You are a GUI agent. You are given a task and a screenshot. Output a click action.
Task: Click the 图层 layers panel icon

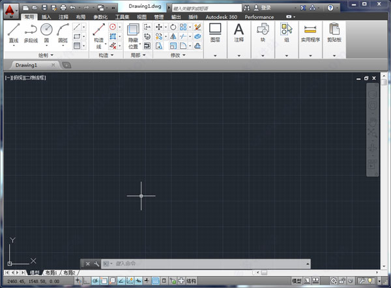coord(215,29)
